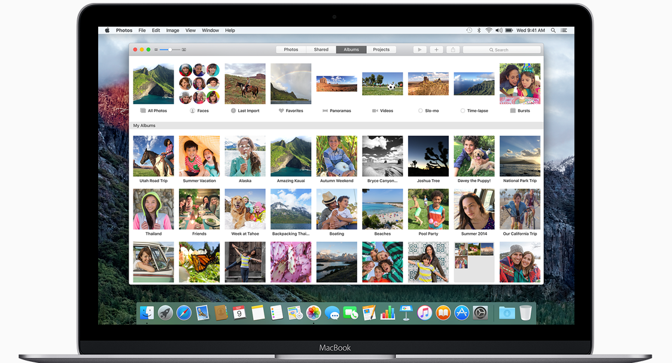This screenshot has width=672, height=363.
Task: Open Downloads folder in dock
Action: point(507,313)
